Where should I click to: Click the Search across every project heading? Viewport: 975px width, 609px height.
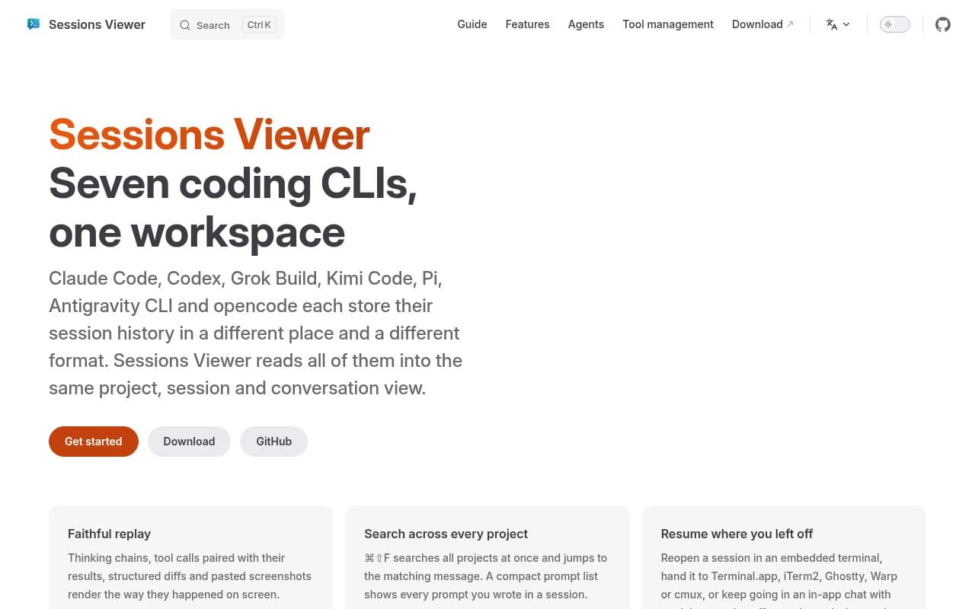coord(446,534)
